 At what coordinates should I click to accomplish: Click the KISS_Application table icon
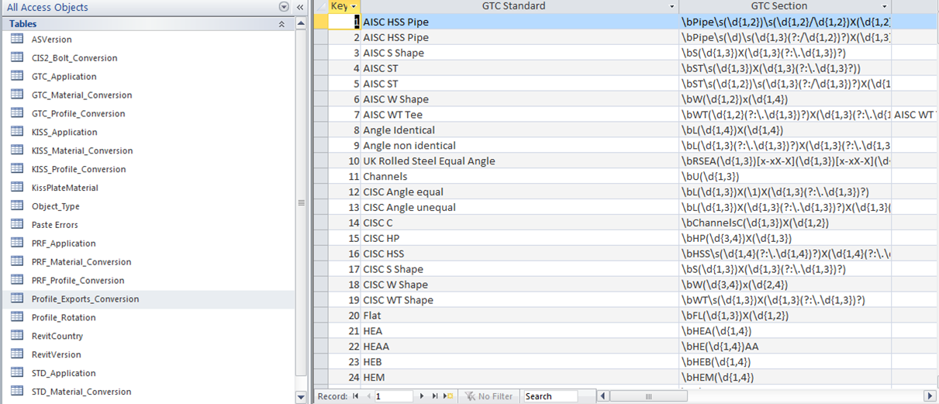17,132
